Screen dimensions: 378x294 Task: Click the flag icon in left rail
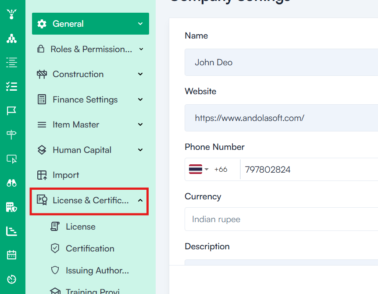pos(12,110)
